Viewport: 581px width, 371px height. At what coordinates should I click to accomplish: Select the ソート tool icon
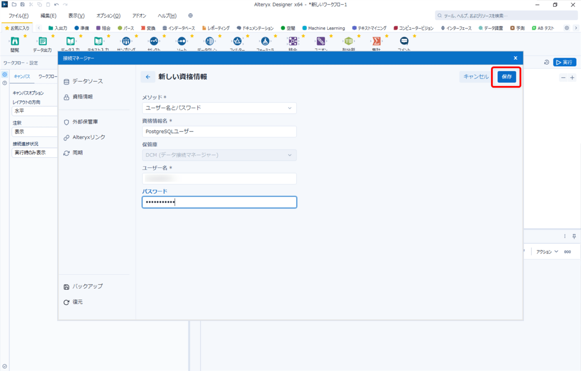point(182,41)
